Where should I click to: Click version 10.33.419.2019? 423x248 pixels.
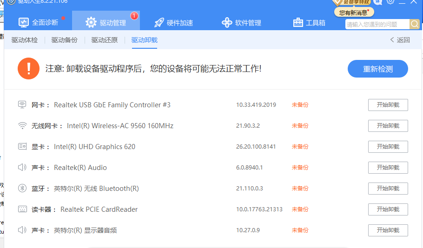coord(256,105)
